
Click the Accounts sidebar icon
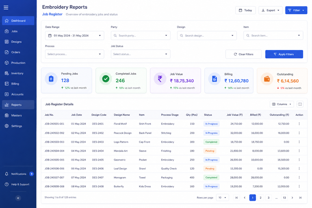click(6, 94)
